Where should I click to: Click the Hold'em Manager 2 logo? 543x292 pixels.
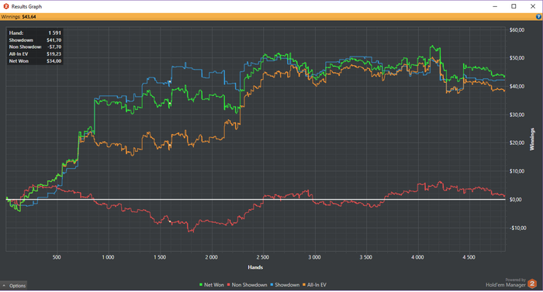532,283
